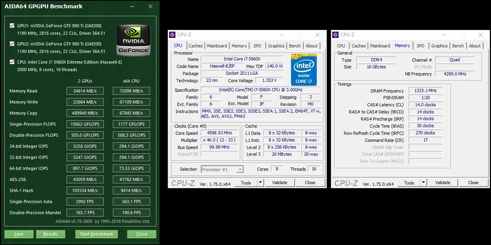Select the CPU tab in CPU window

pyautogui.click(x=178, y=45)
